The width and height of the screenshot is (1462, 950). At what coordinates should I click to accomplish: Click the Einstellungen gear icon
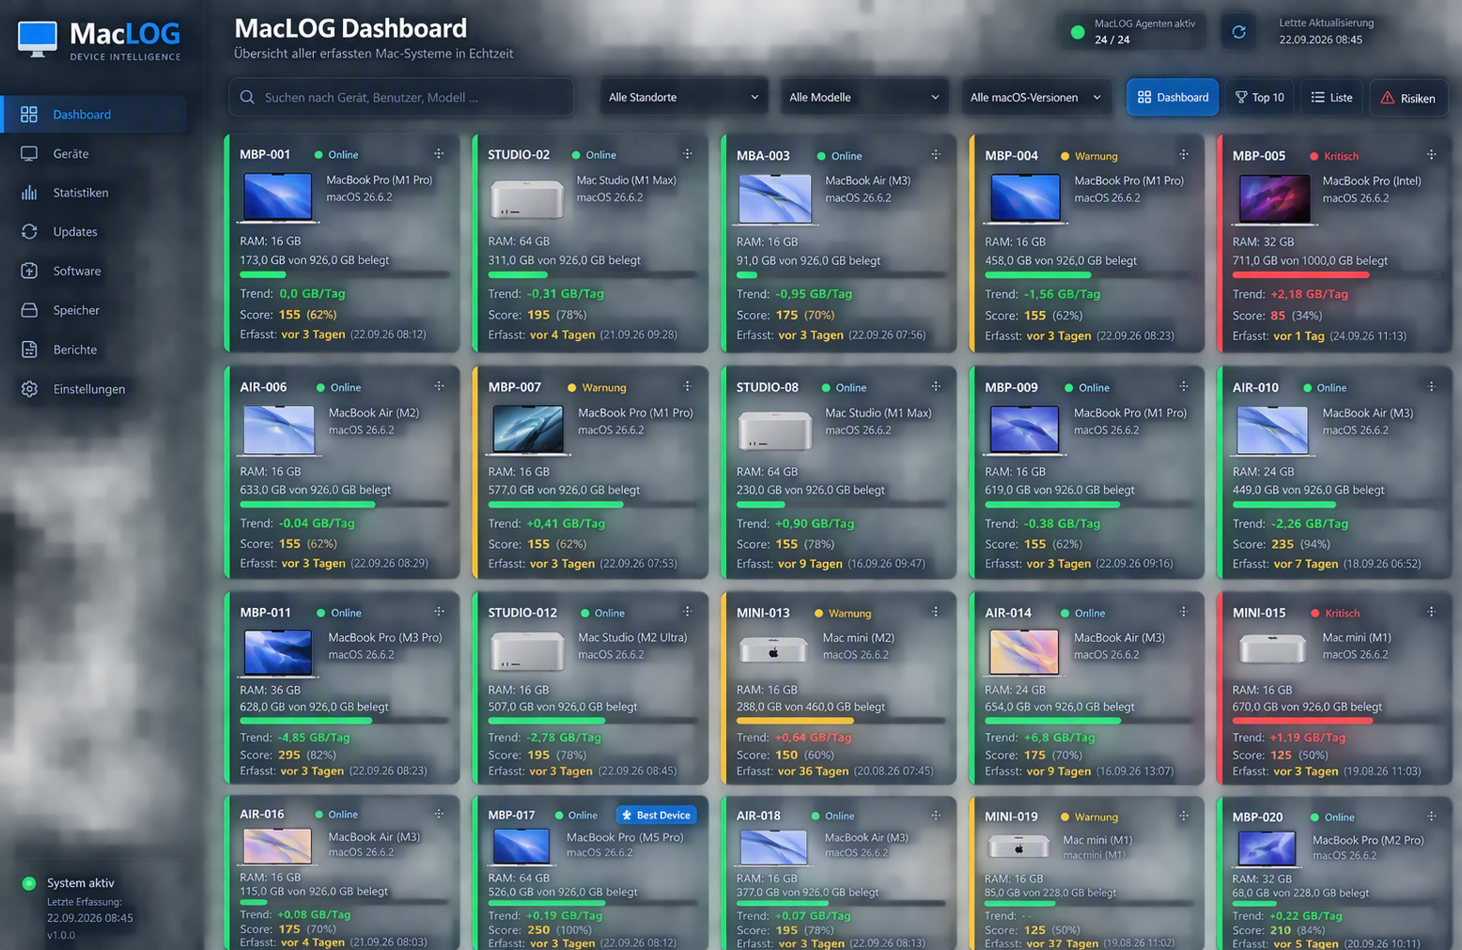[29, 389]
